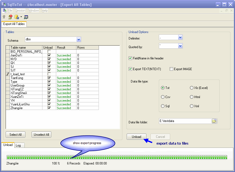Click the Cancel button
The height and width of the screenshot is (172, 235).
(160, 137)
